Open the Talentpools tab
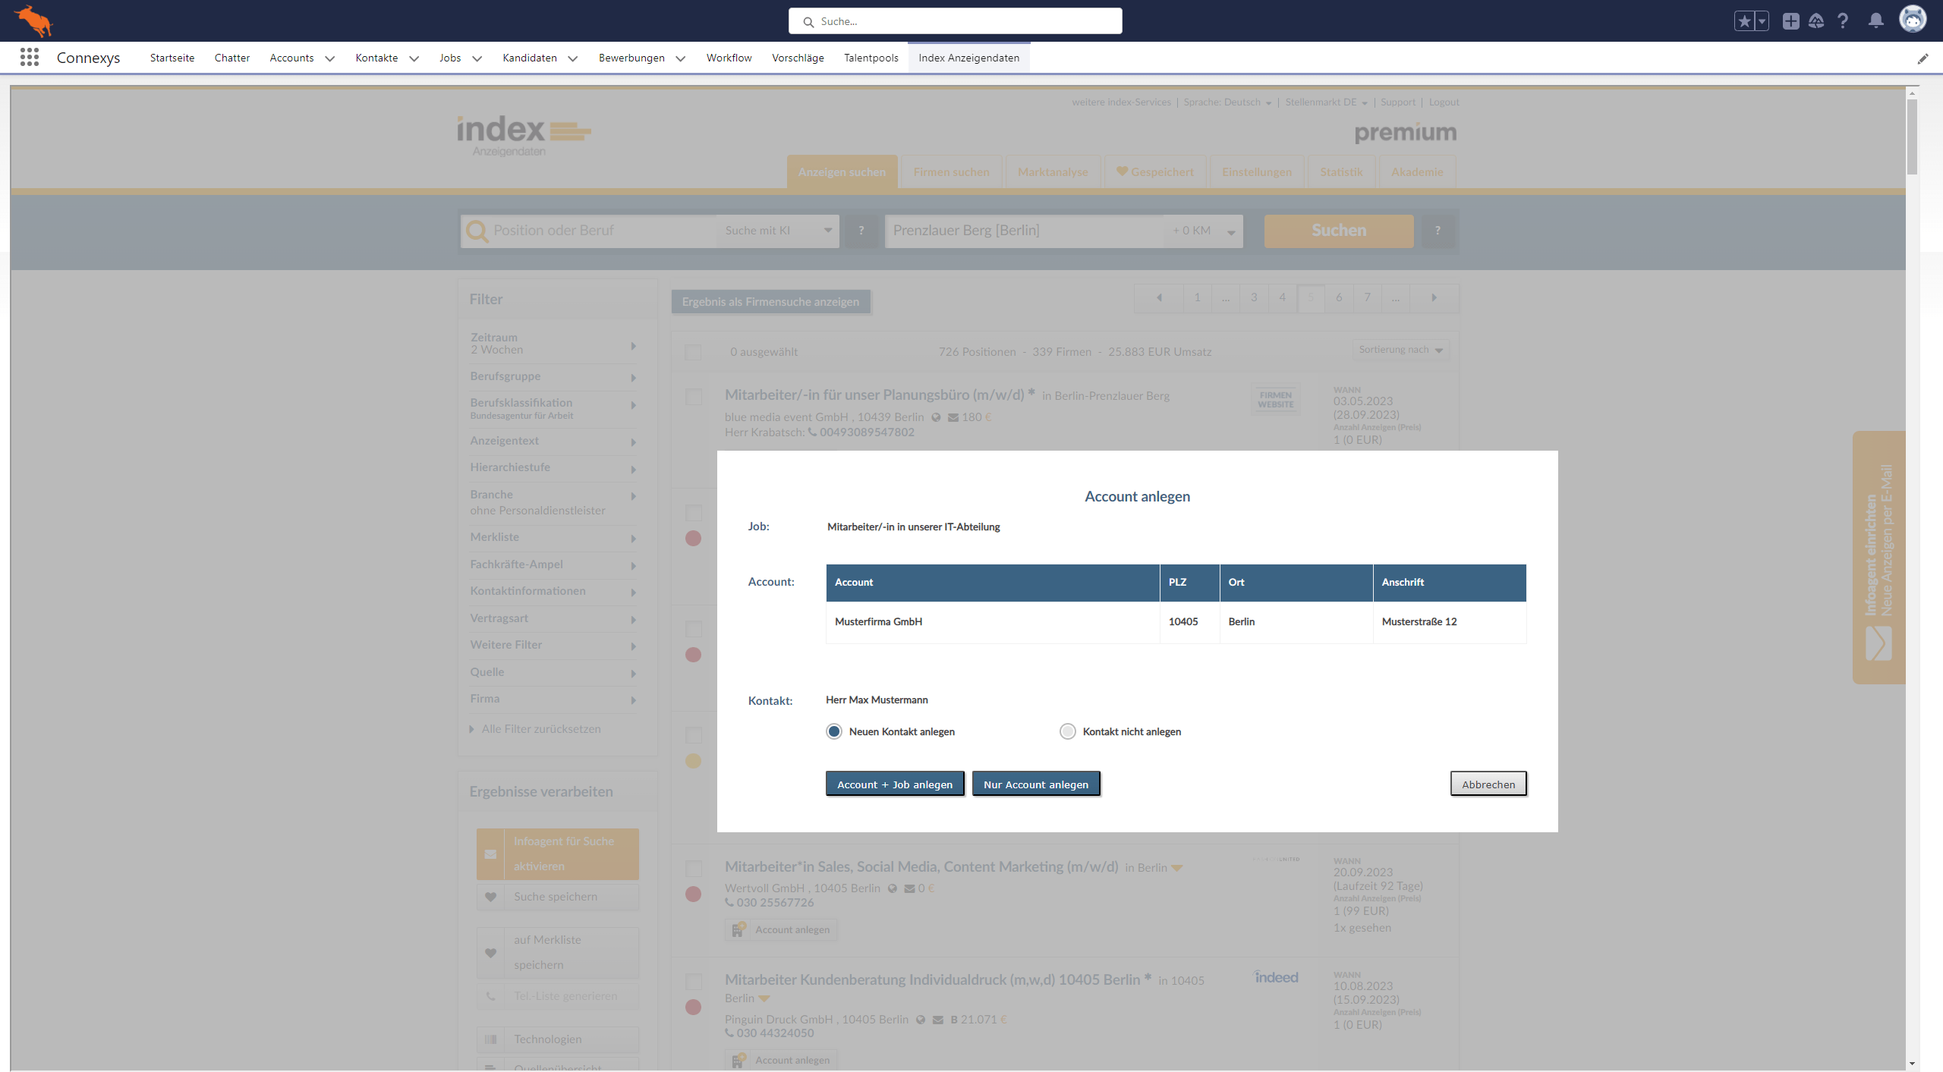 tap(871, 58)
